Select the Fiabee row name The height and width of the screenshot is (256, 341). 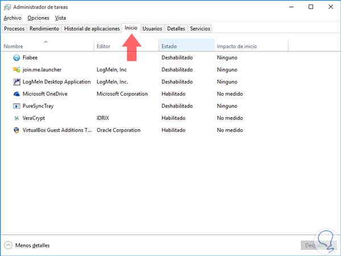point(30,58)
